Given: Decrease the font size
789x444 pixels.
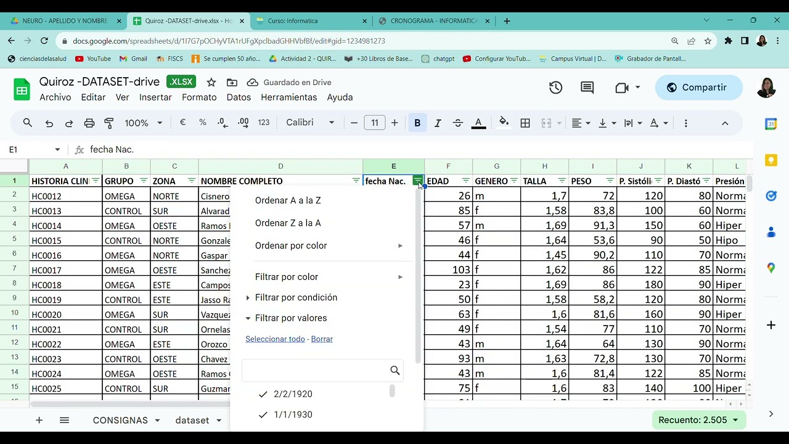Looking at the screenshot, I should [354, 123].
